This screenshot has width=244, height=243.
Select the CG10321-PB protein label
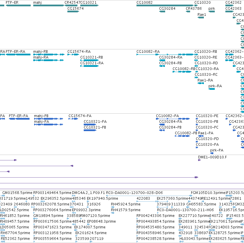[x=95, y=127]
